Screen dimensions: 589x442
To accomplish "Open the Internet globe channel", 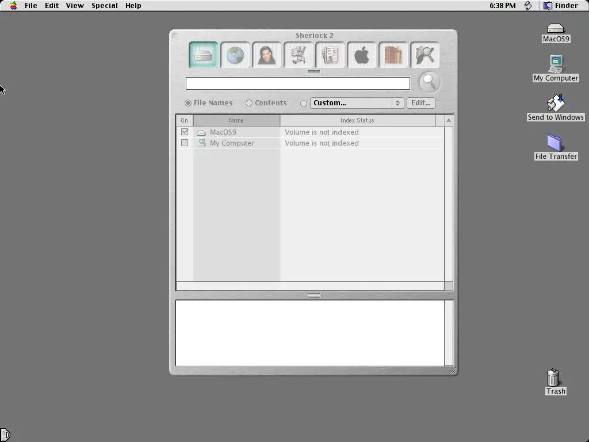I will (x=235, y=55).
